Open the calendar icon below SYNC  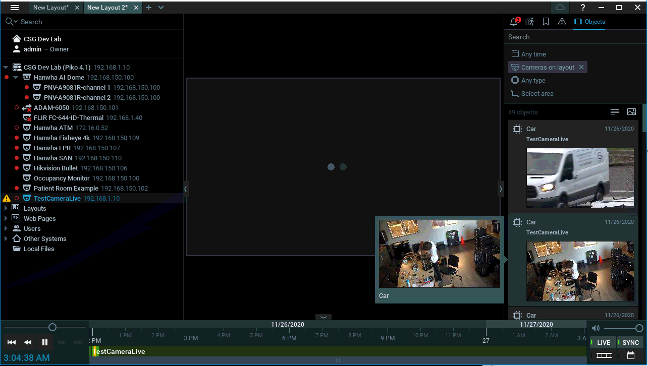click(x=631, y=355)
